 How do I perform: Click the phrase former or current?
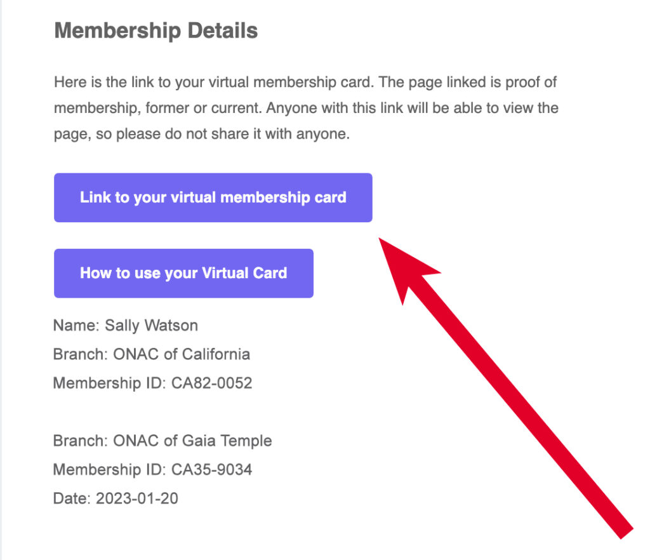[x=204, y=108]
